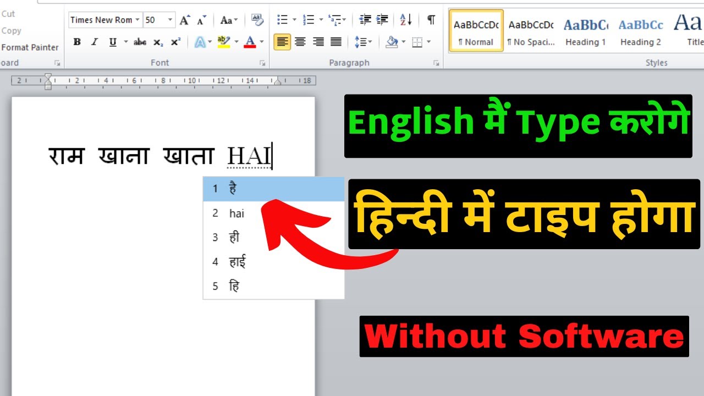Apply the Normal style

click(x=476, y=31)
